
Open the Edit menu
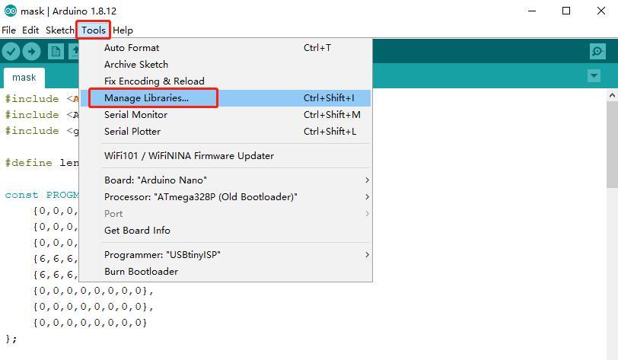click(30, 30)
